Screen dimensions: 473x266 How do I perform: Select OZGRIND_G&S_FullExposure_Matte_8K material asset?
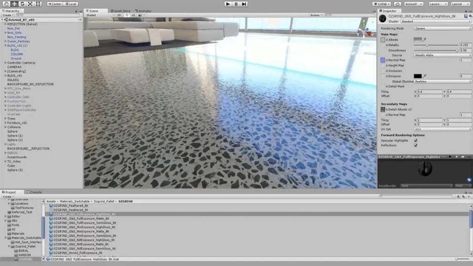tap(81, 218)
